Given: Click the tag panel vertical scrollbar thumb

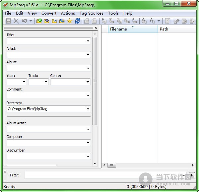Looking at the screenshot, I should tap(95, 81).
